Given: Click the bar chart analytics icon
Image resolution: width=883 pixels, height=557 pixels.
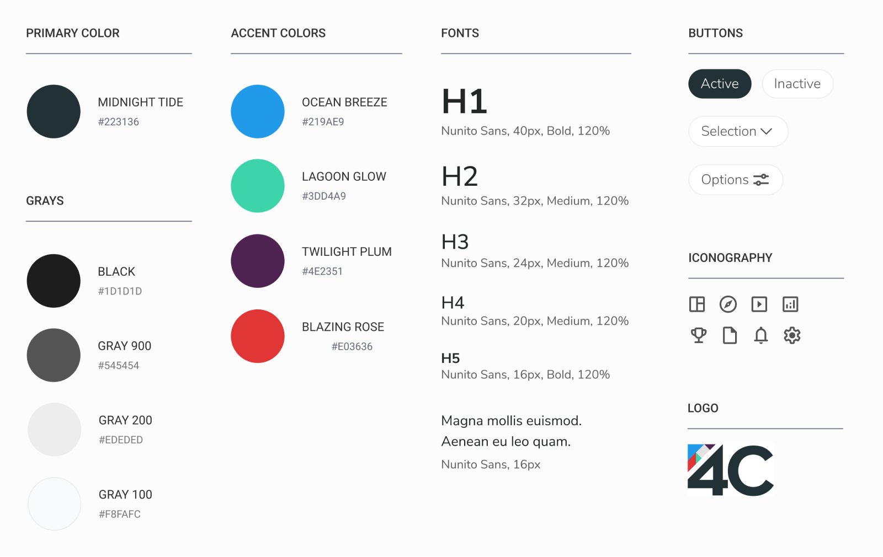Looking at the screenshot, I should coord(790,304).
